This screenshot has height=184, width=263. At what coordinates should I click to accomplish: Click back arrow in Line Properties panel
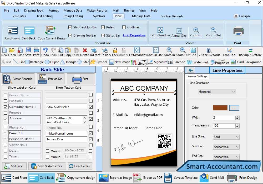point(190,70)
